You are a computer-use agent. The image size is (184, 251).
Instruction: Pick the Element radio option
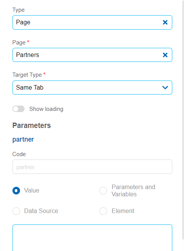[x=103, y=211]
